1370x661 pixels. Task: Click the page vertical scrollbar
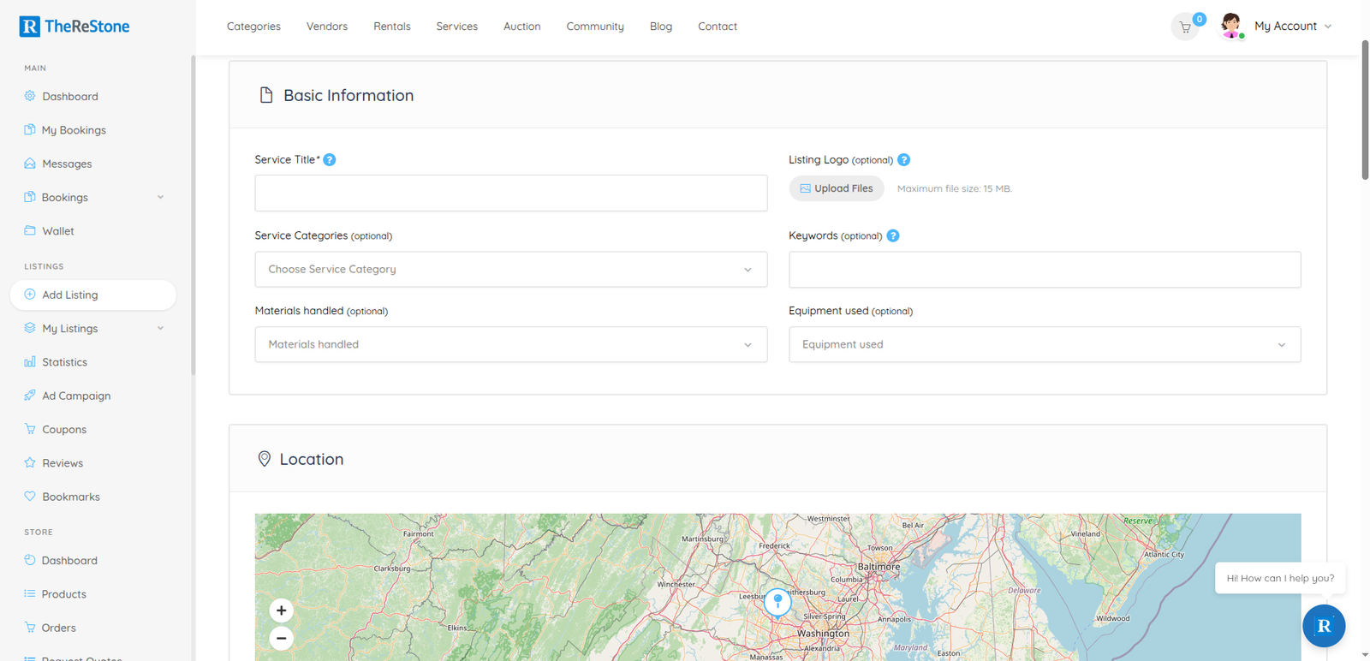tap(1365, 110)
